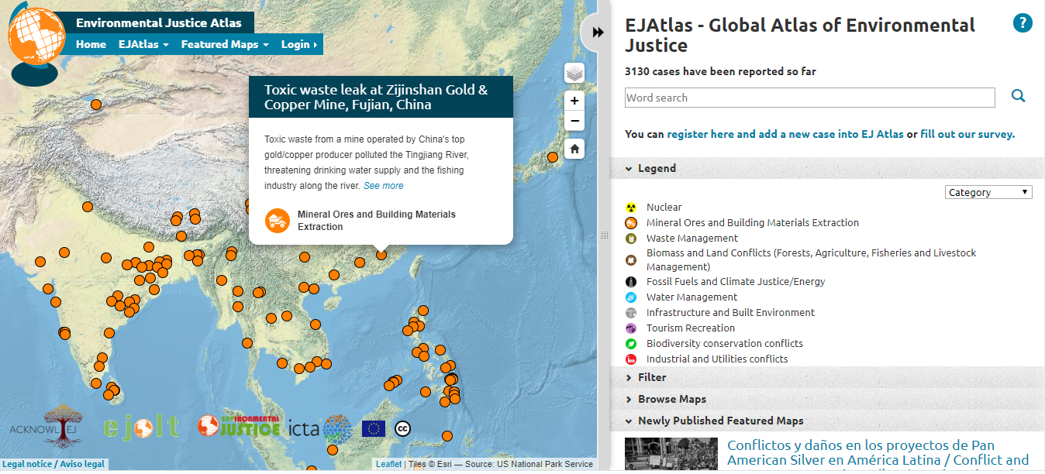Click the See more link in popup

click(x=383, y=186)
